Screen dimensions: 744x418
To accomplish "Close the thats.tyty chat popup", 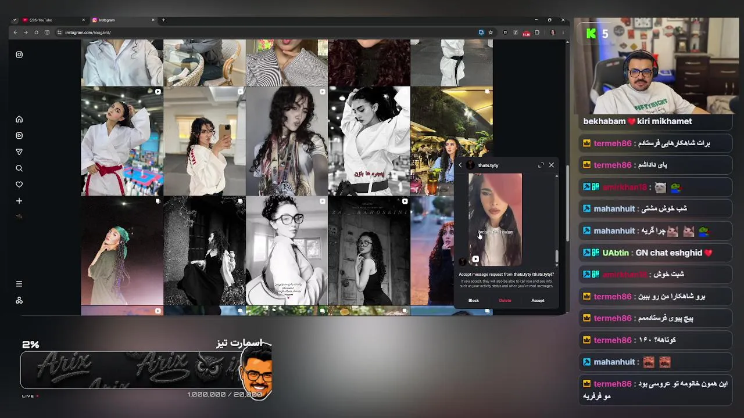I will (552, 165).
